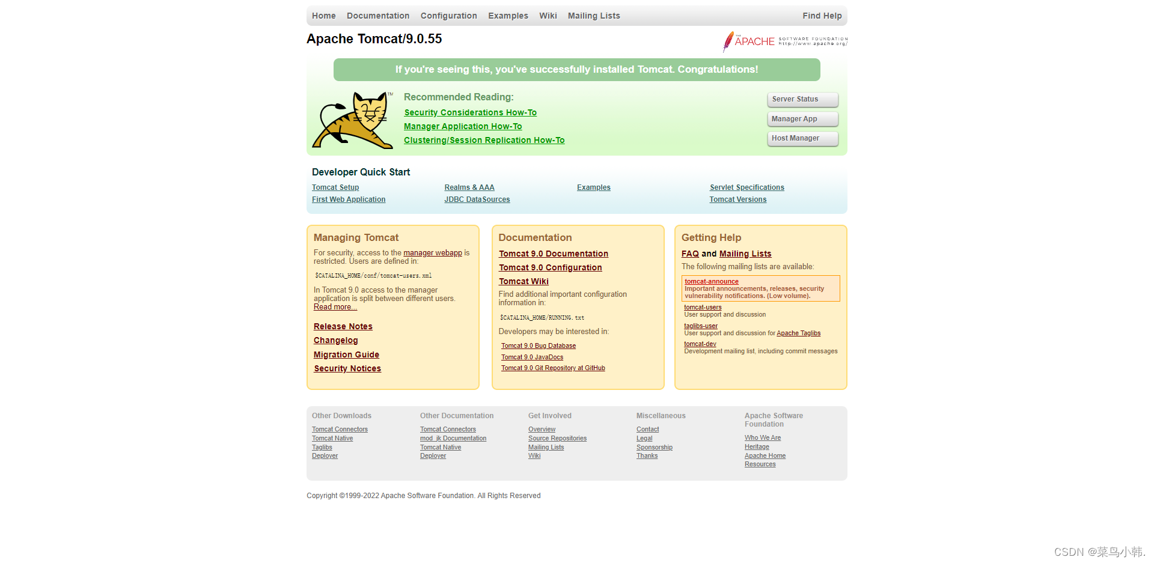Open First Web Application link
Screen dimensions: 1154x563
coord(349,199)
